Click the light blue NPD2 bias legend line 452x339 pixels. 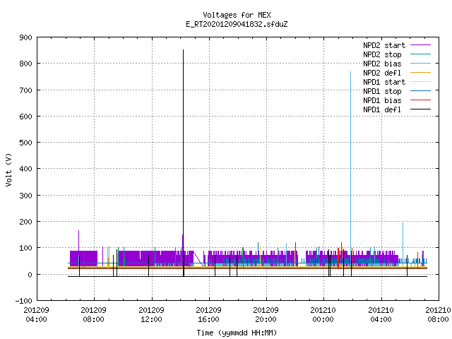click(421, 64)
